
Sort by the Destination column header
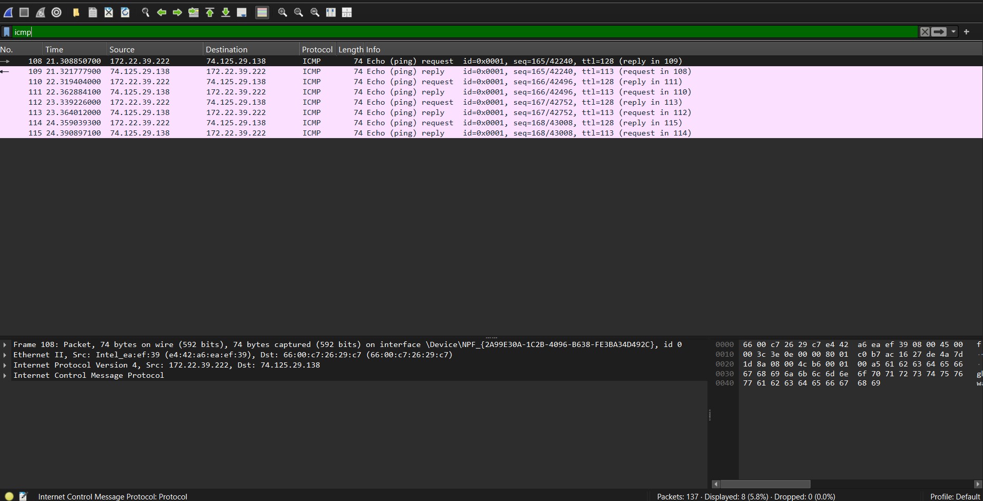pyautogui.click(x=251, y=49)
